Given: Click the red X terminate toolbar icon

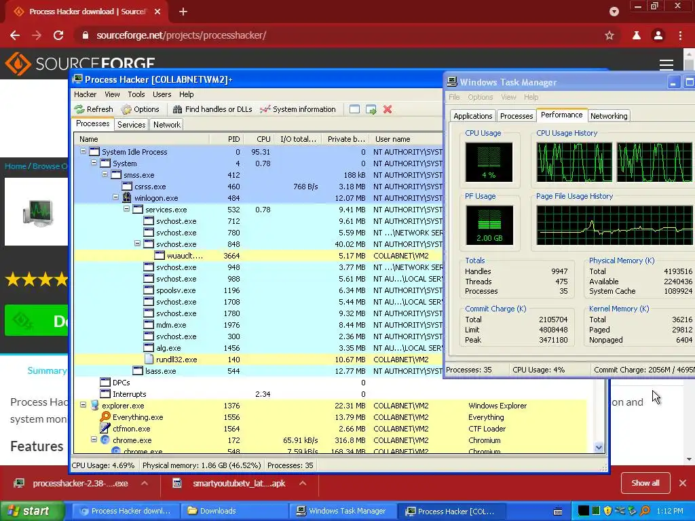Looking at the screenshot, I should pyautogui.click(x=388, y=109).
